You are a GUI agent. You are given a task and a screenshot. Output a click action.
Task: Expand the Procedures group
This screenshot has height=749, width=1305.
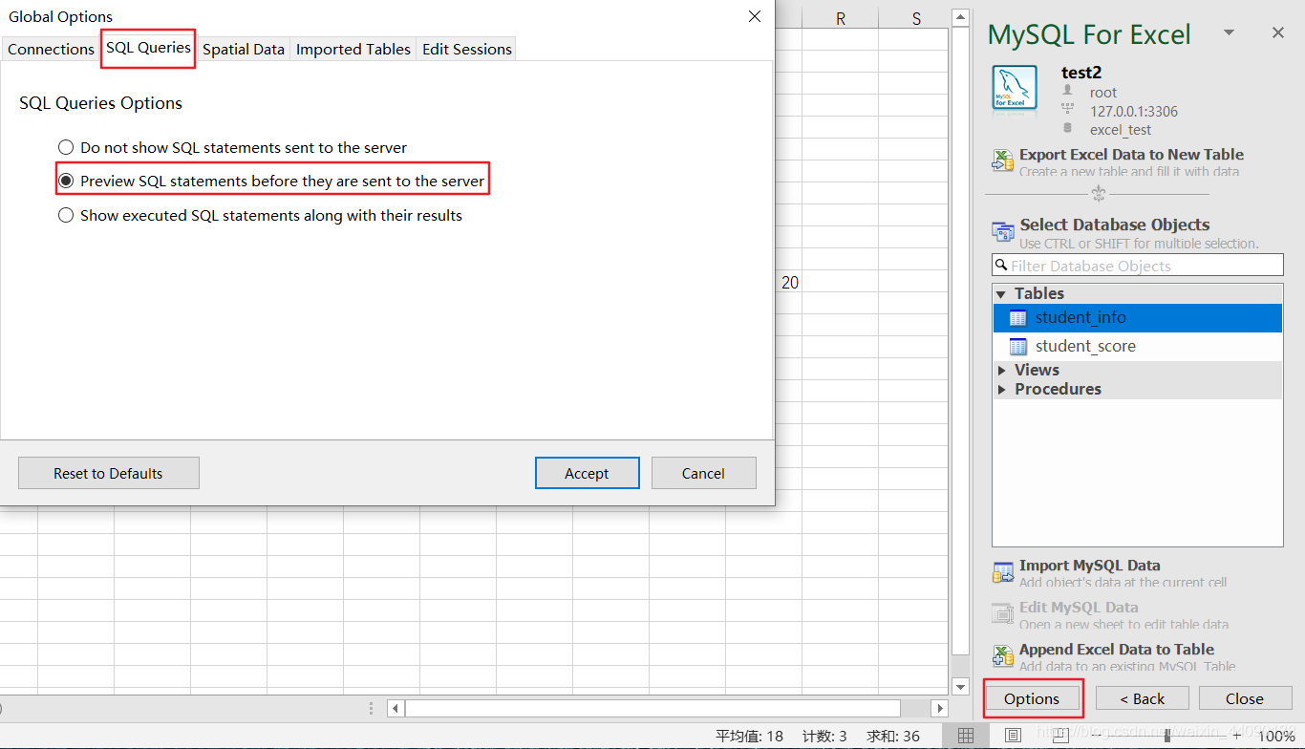pos(1001,389)
